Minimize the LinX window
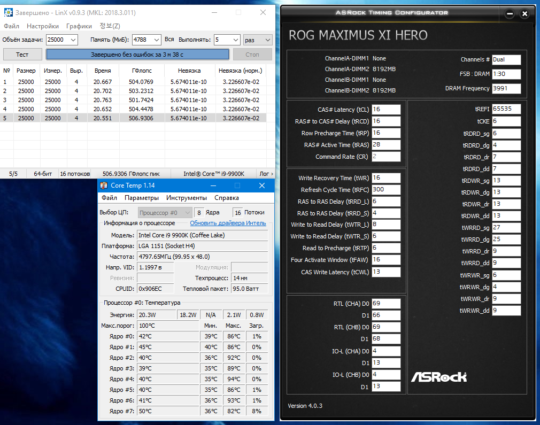This screenshot has width=540, height=425. point(214,12)
